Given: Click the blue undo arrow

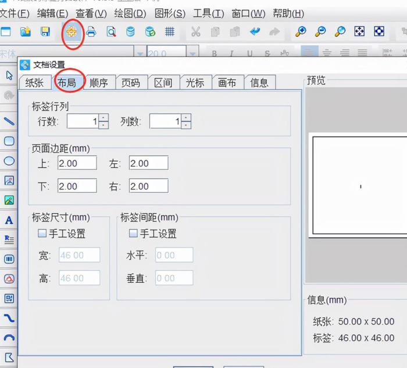Looking at the screenshot, I should click(255, 31).
